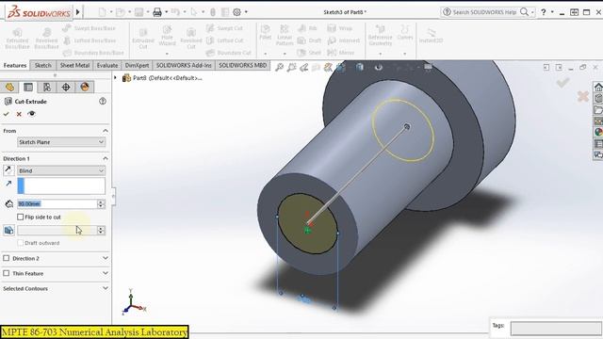The image size is (603, 339).
Task: Switch to the SOLIDWORKS MBD tab
Action: tap(243, 65)
